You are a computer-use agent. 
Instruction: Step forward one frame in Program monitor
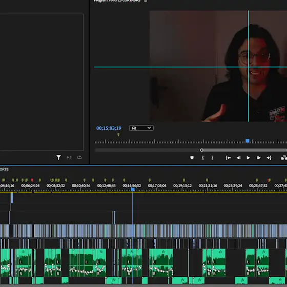click(x=258, y=158)
